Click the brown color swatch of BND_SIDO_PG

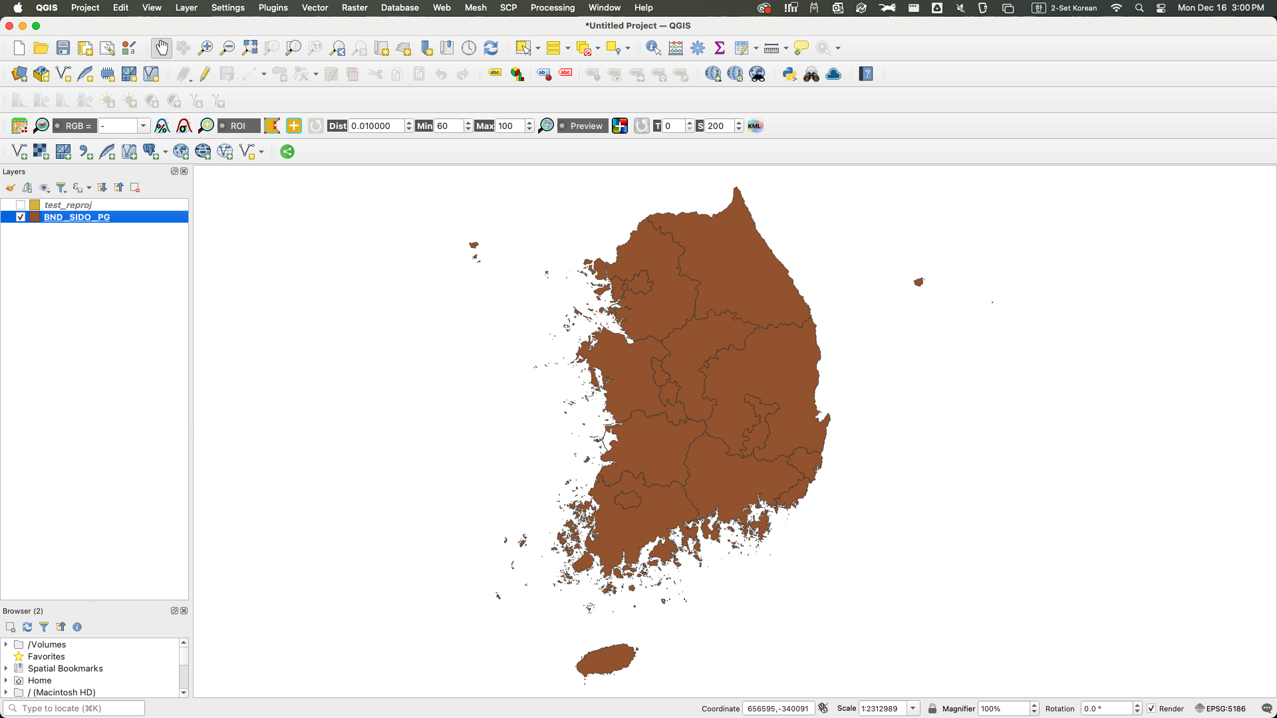(x=35, y=217)
